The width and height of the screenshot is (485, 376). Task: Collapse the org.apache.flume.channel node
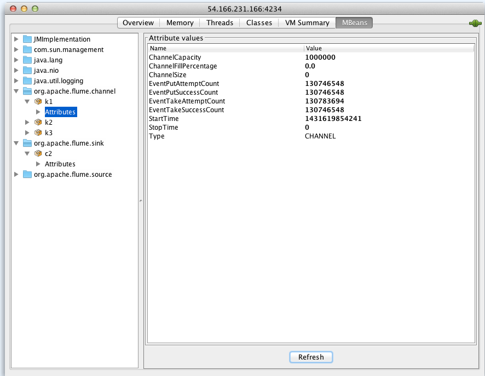click(16, 91)
